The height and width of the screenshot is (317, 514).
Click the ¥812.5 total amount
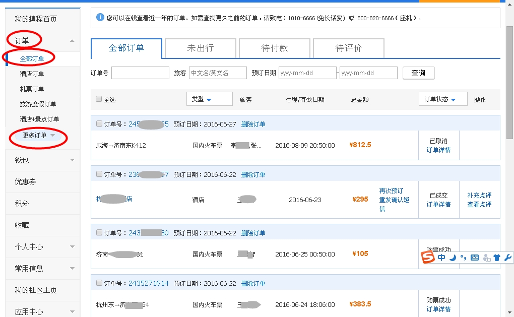[360, 145]
